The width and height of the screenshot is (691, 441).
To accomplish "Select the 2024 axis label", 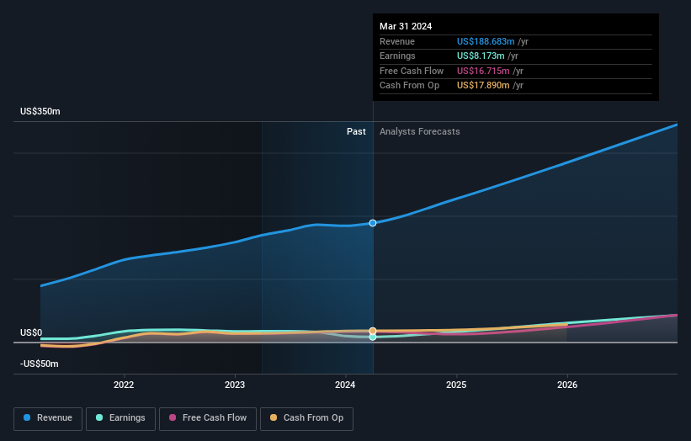I will [x=345, y=385].
